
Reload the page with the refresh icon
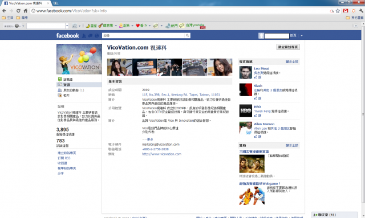coord(18,11)
